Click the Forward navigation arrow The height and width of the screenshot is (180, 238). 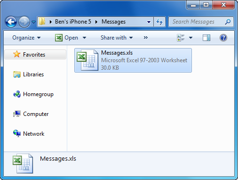[24, 22]
